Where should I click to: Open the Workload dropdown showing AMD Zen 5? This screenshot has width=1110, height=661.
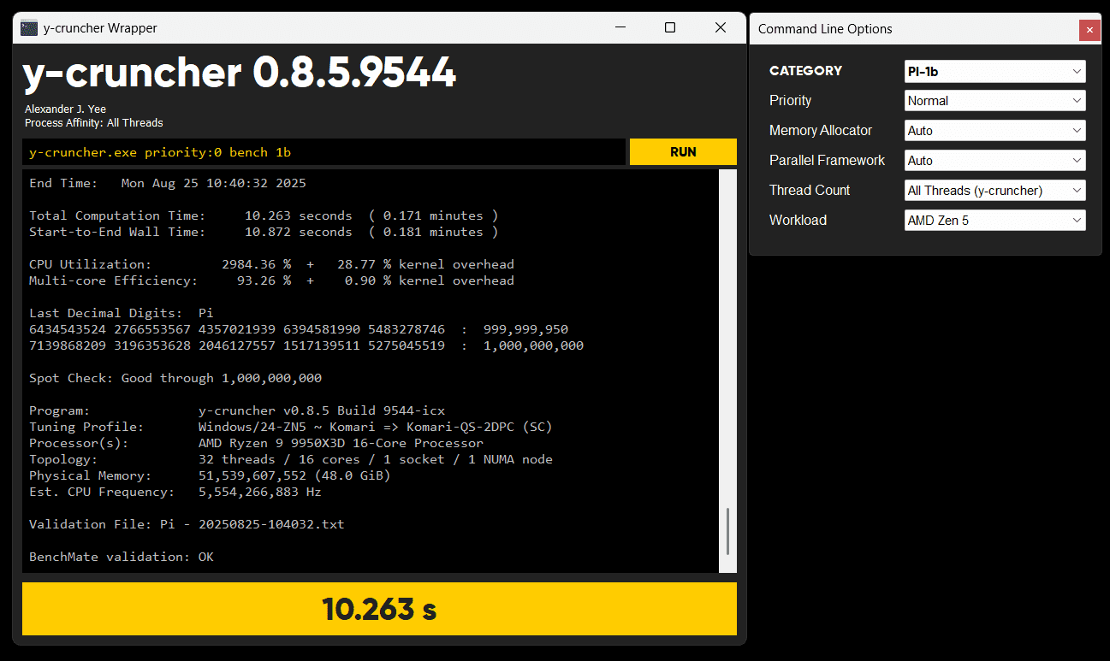[x=995, y=221]
